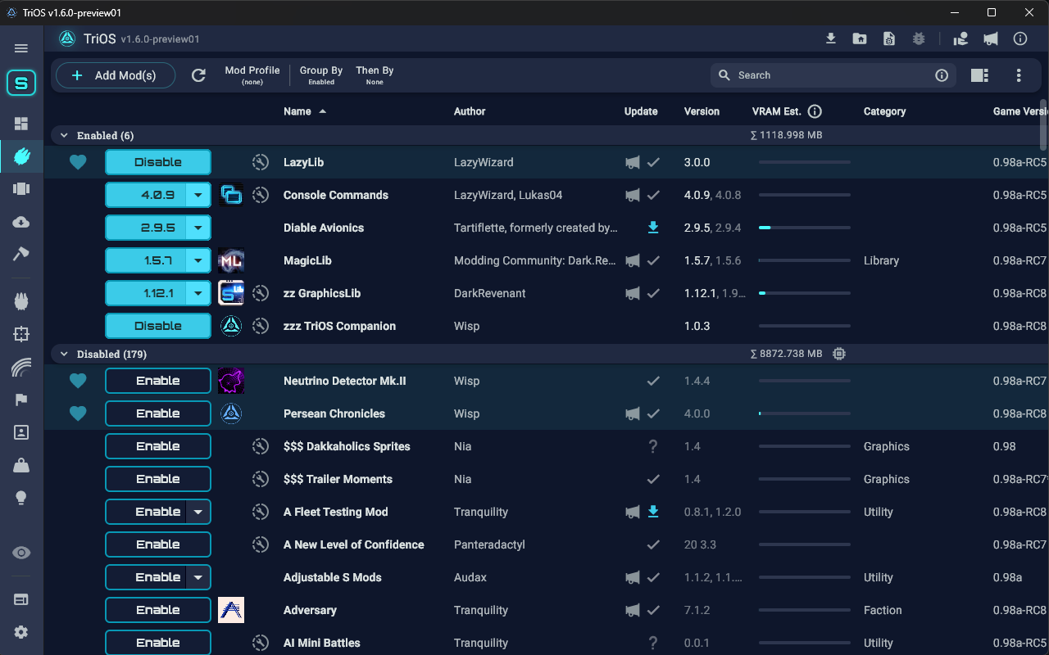
Task: Collapse the Disabled (179) group
Action: click(x=64, y=354)
